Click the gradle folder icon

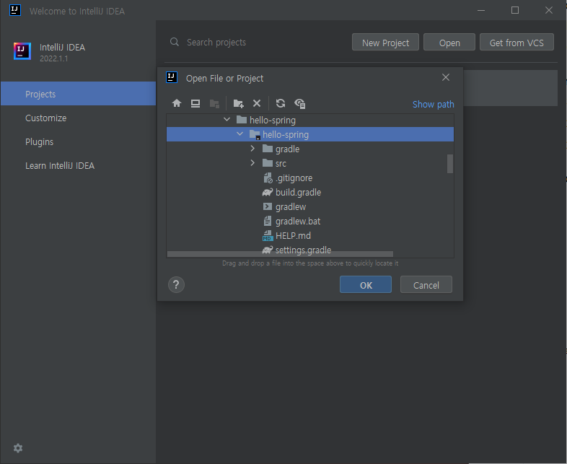(268, 149)
